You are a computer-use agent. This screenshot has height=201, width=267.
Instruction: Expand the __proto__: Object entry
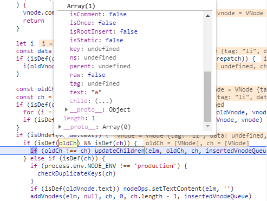point(66,109)
